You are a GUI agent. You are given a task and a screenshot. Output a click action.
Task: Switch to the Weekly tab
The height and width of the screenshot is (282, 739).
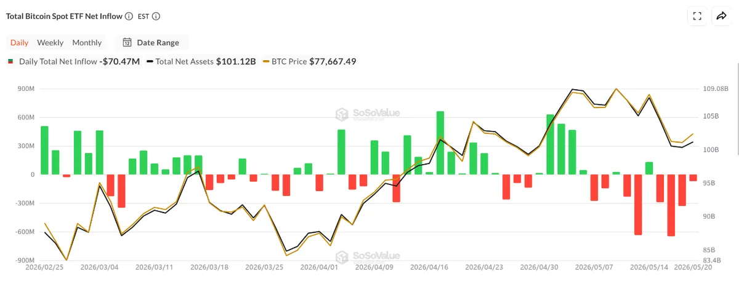50,42
